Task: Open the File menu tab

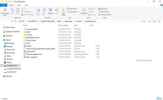Action: (3, 5)
